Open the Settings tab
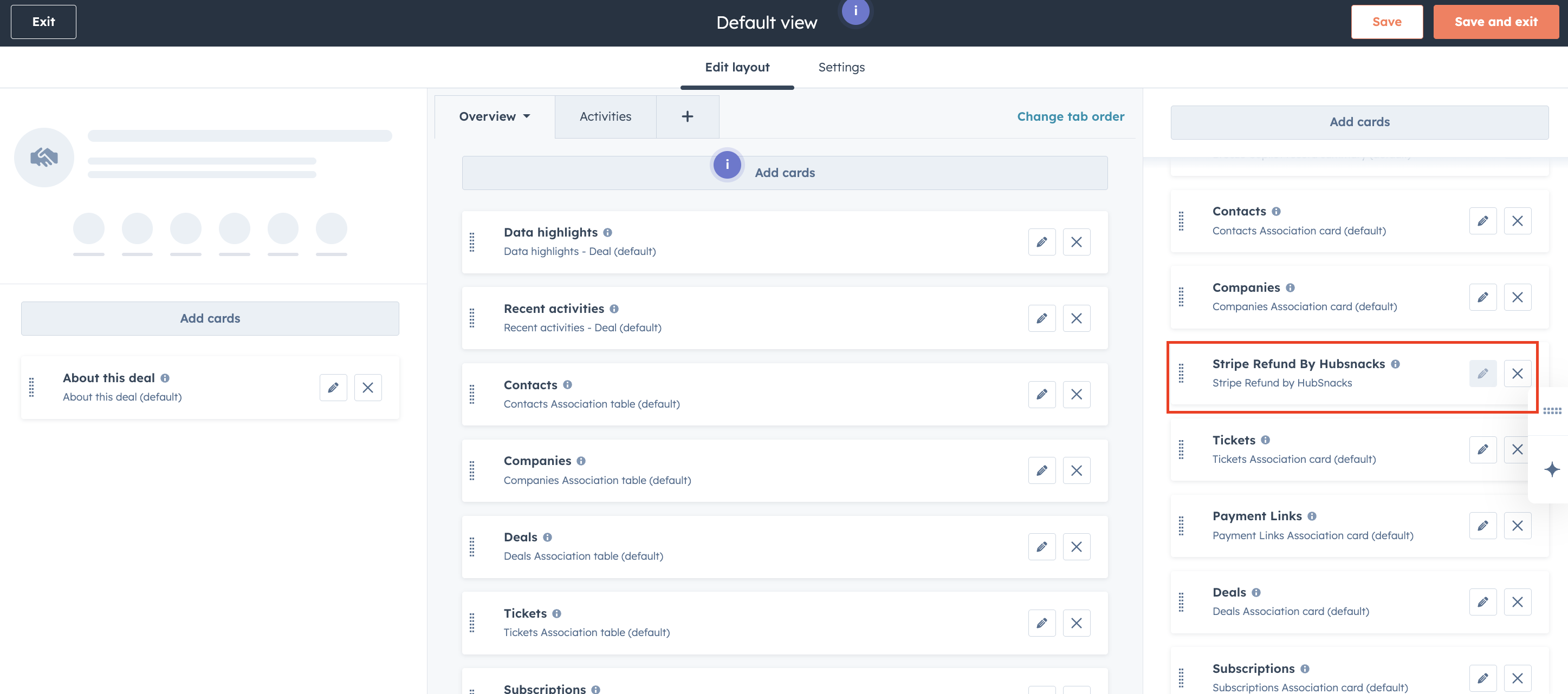The height and width of the screenshot is (694, 1568). [x=841, y=67]
